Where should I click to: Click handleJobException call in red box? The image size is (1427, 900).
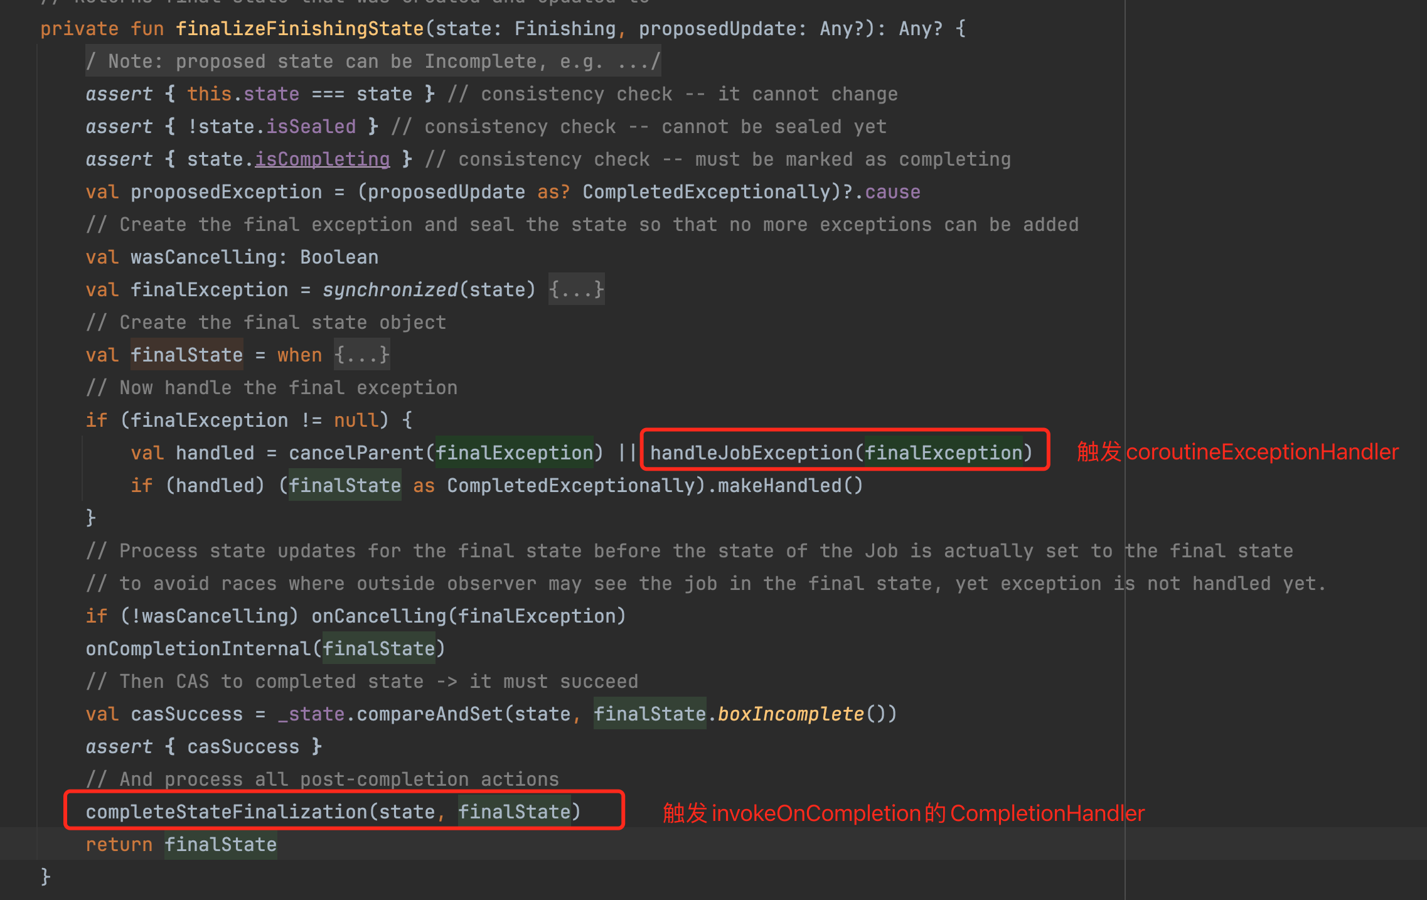(x=752, y=453)
